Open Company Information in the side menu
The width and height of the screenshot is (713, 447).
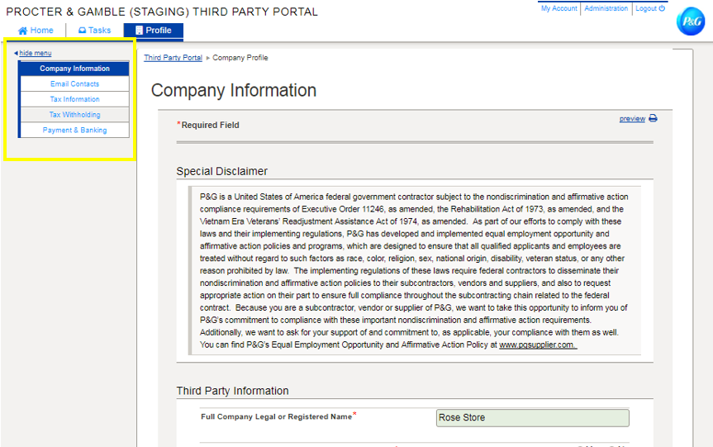click(74, 69)
